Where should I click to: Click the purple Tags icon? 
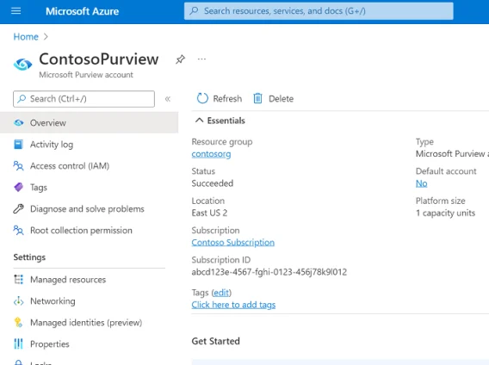[18, 187]
